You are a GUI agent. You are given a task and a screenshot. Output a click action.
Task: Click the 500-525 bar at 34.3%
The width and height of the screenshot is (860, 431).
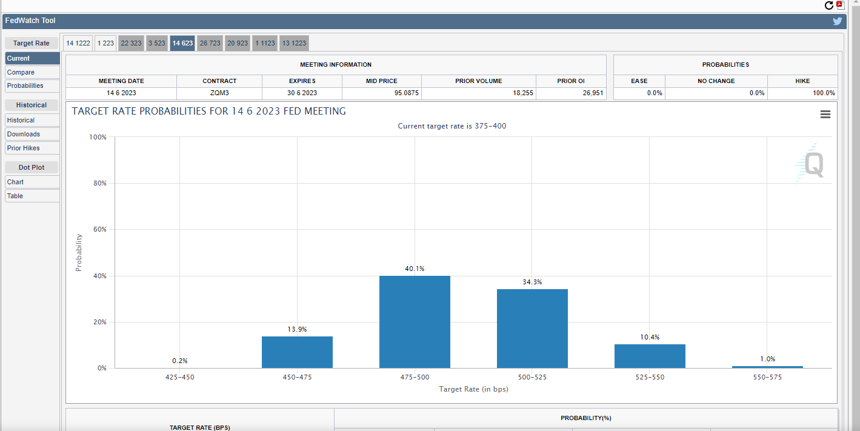pos(532,329)
